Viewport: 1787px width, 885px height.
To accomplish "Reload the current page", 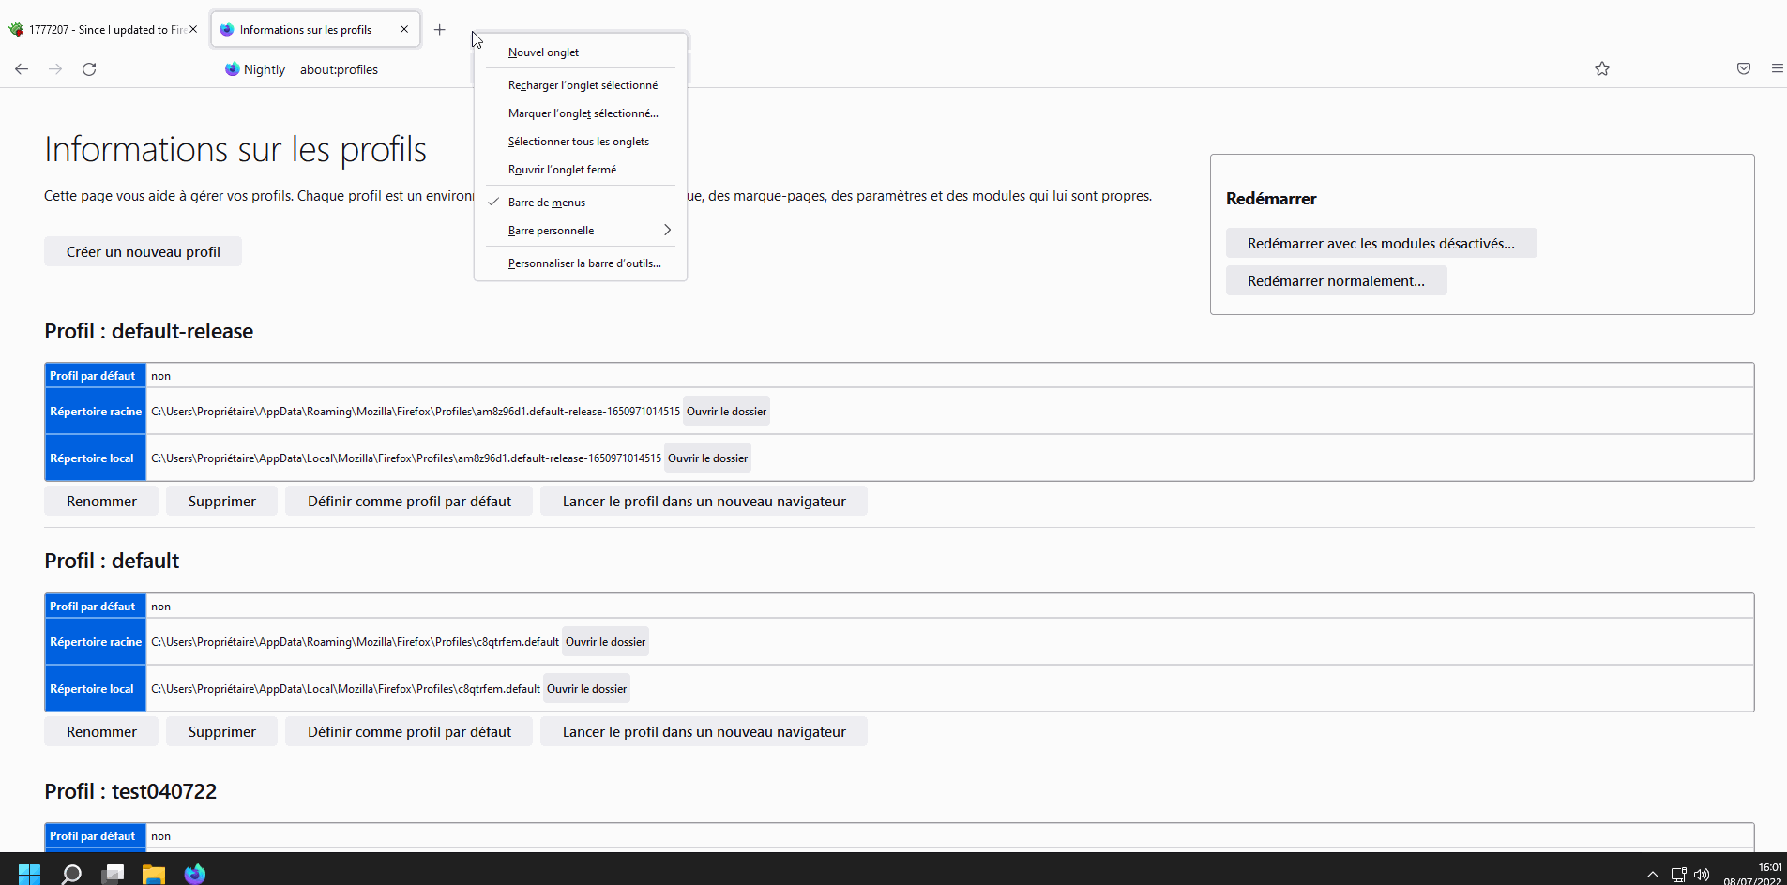I will 89,69.
